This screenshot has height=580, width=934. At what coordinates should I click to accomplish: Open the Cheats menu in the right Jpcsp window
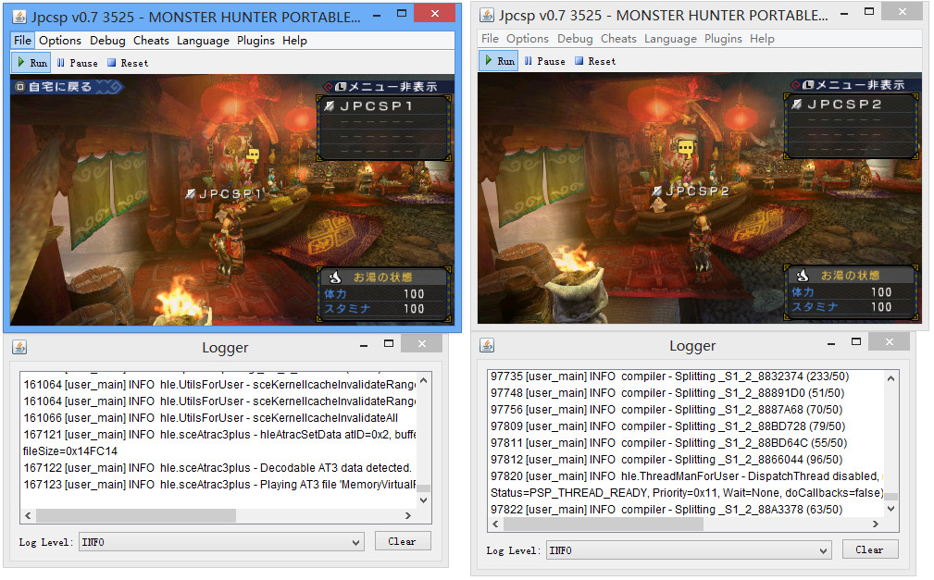[619, 39]
